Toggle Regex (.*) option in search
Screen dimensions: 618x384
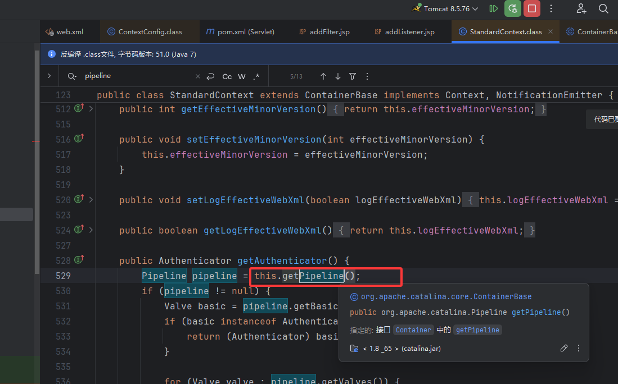tap(256, 76)
